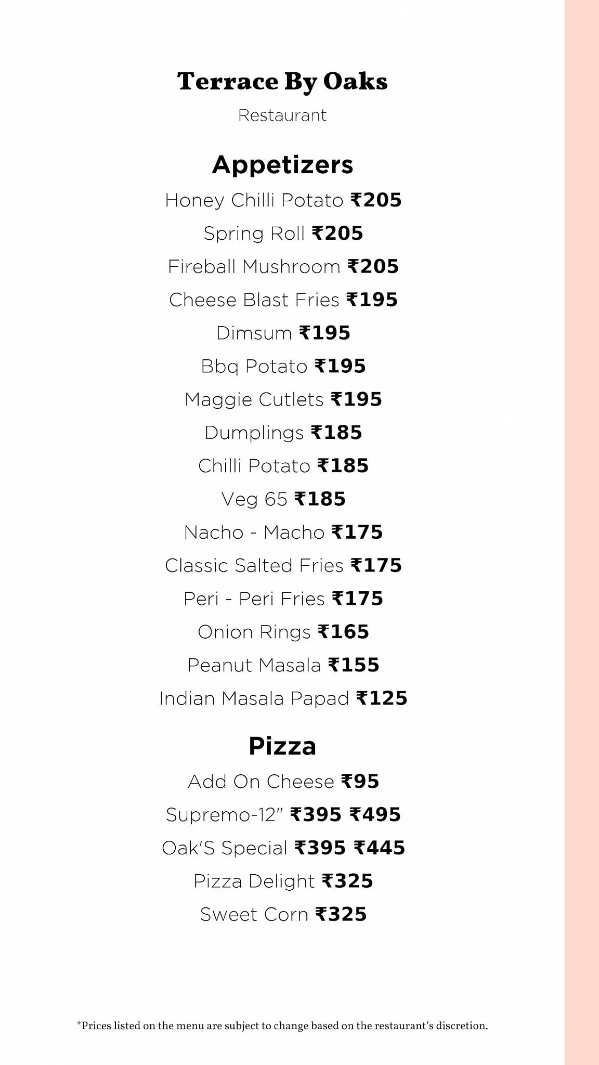
Task: Click the Indian Masala Papad entry
Action: (283, 698)
